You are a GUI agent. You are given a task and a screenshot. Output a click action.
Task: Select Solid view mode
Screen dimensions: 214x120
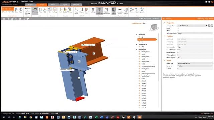(x=141, y=19)
